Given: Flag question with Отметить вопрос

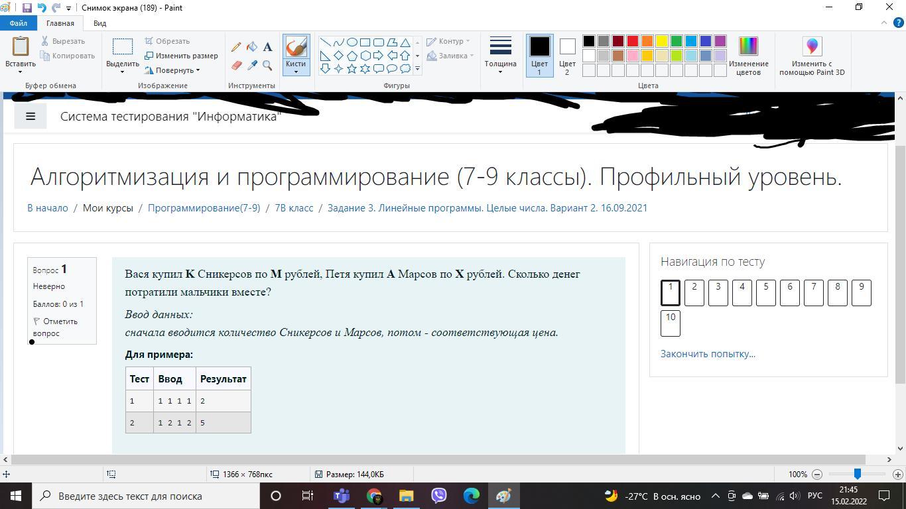Looking at the screenshot, I should 55,327.
